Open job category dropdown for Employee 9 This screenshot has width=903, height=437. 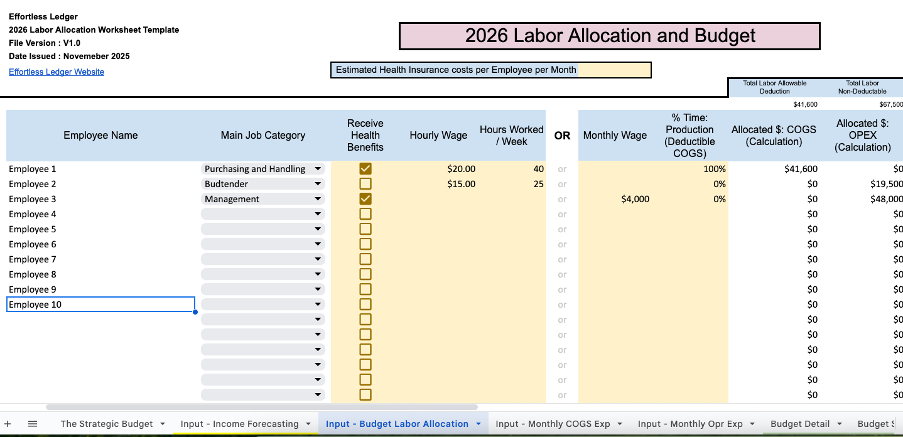point(263,289)
